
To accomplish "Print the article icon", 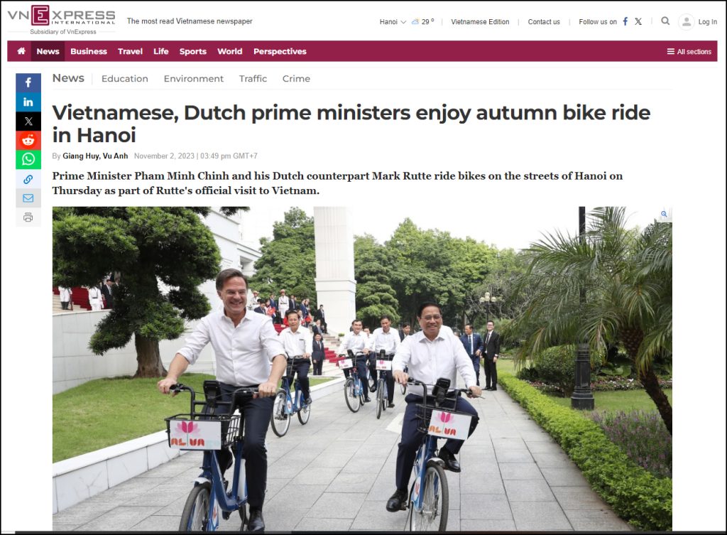I will 28,217.
